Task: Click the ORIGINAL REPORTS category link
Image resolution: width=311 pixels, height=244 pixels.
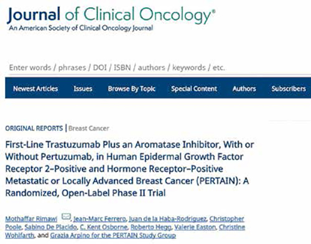Action: tap(34, 128)
